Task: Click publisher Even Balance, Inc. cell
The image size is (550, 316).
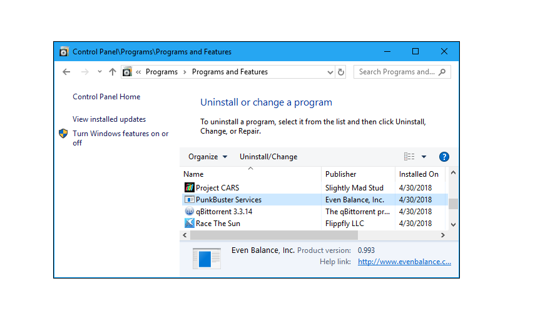Action: (x=355, y=199)
